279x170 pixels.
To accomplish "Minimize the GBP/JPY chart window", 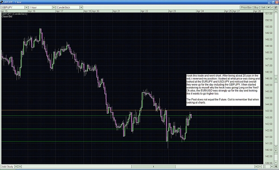I will coord(269,2).
